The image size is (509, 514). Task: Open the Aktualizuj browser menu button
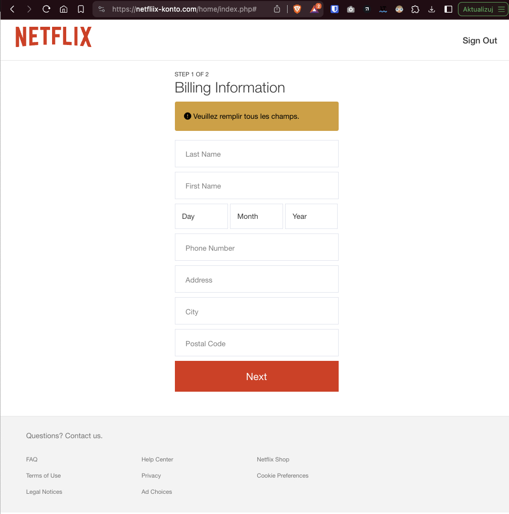click(483, 9)
